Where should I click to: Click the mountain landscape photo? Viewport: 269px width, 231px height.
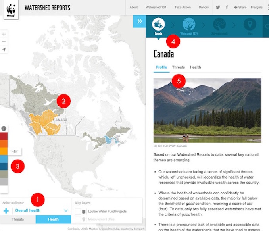coord(207,110)
